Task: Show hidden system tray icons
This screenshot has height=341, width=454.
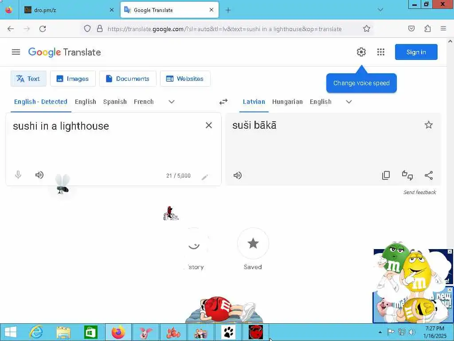Action: pos(380,332)
